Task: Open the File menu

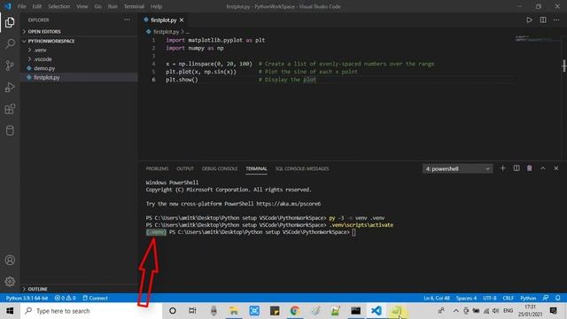Action: (x=21, y=6)
